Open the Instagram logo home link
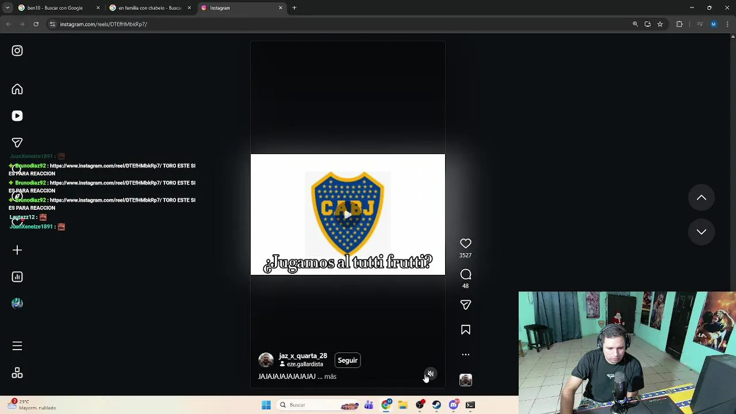Viewport: 736px width, 414px height. [17, 51]
